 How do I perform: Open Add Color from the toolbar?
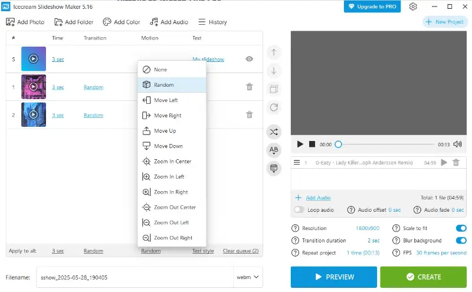[122, 22]
